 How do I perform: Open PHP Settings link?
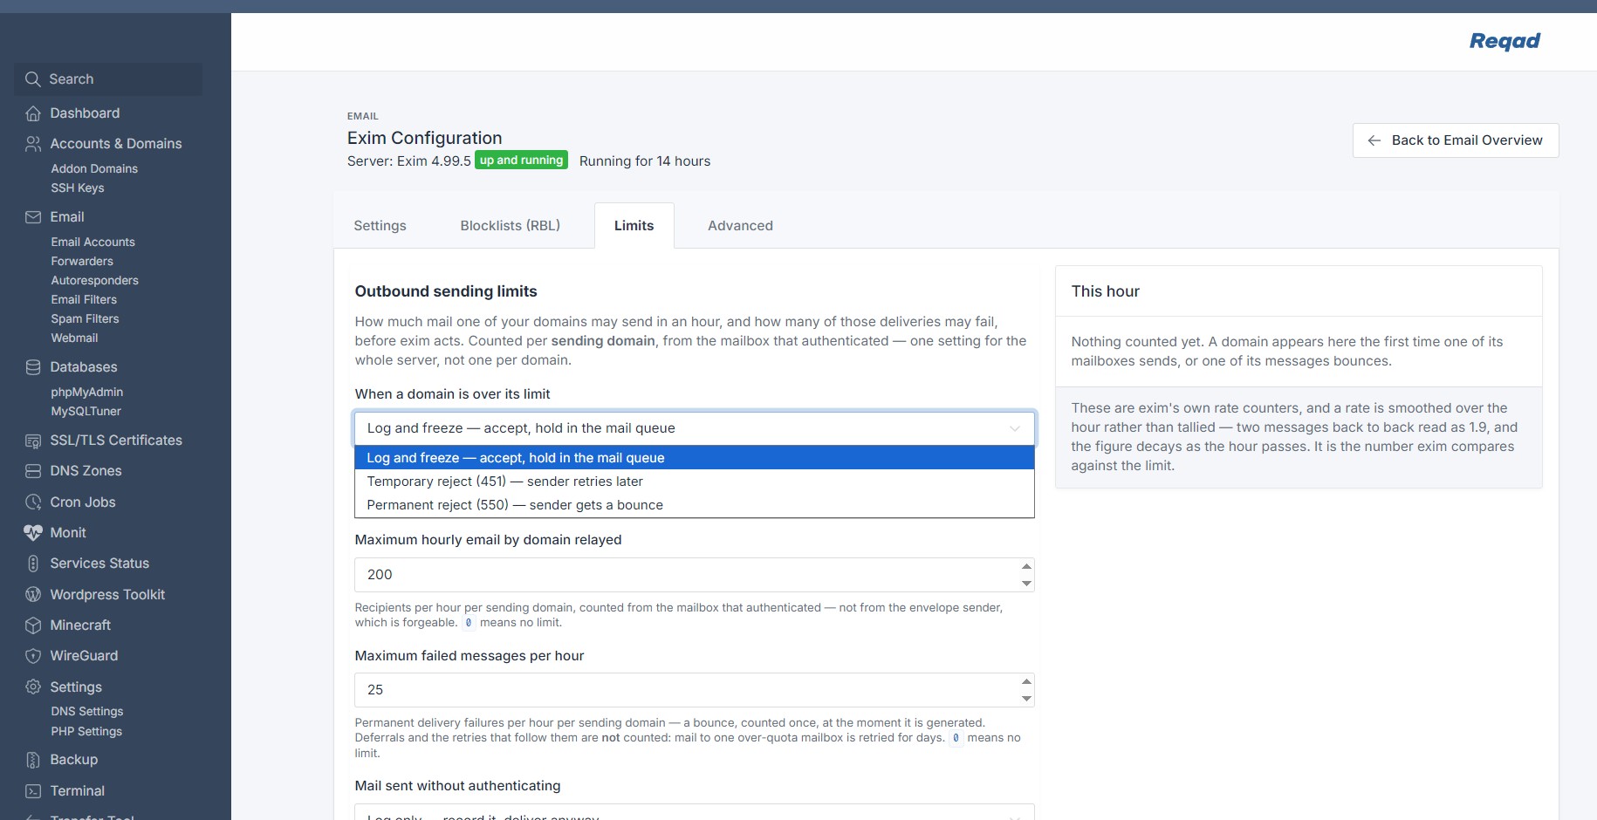(x=86, y=732)
